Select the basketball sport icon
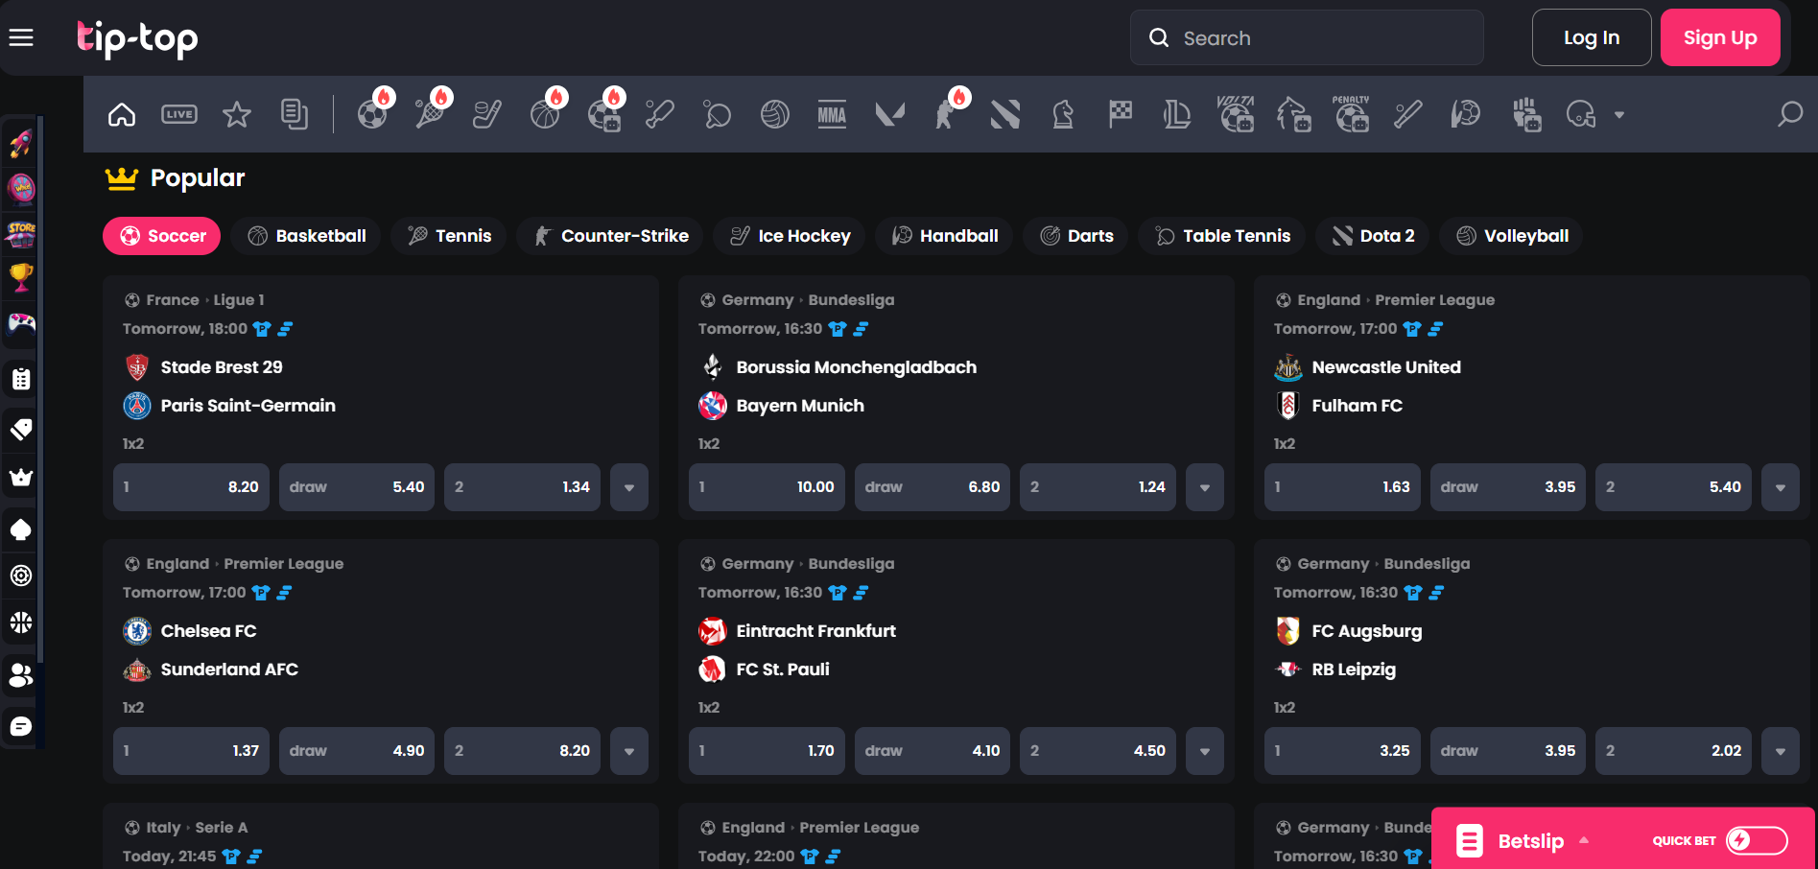 pyautogui.click(x=545, y=115)
